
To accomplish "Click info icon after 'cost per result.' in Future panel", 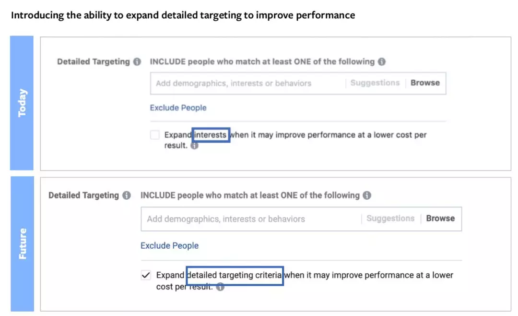I will (x=220, y=287).
